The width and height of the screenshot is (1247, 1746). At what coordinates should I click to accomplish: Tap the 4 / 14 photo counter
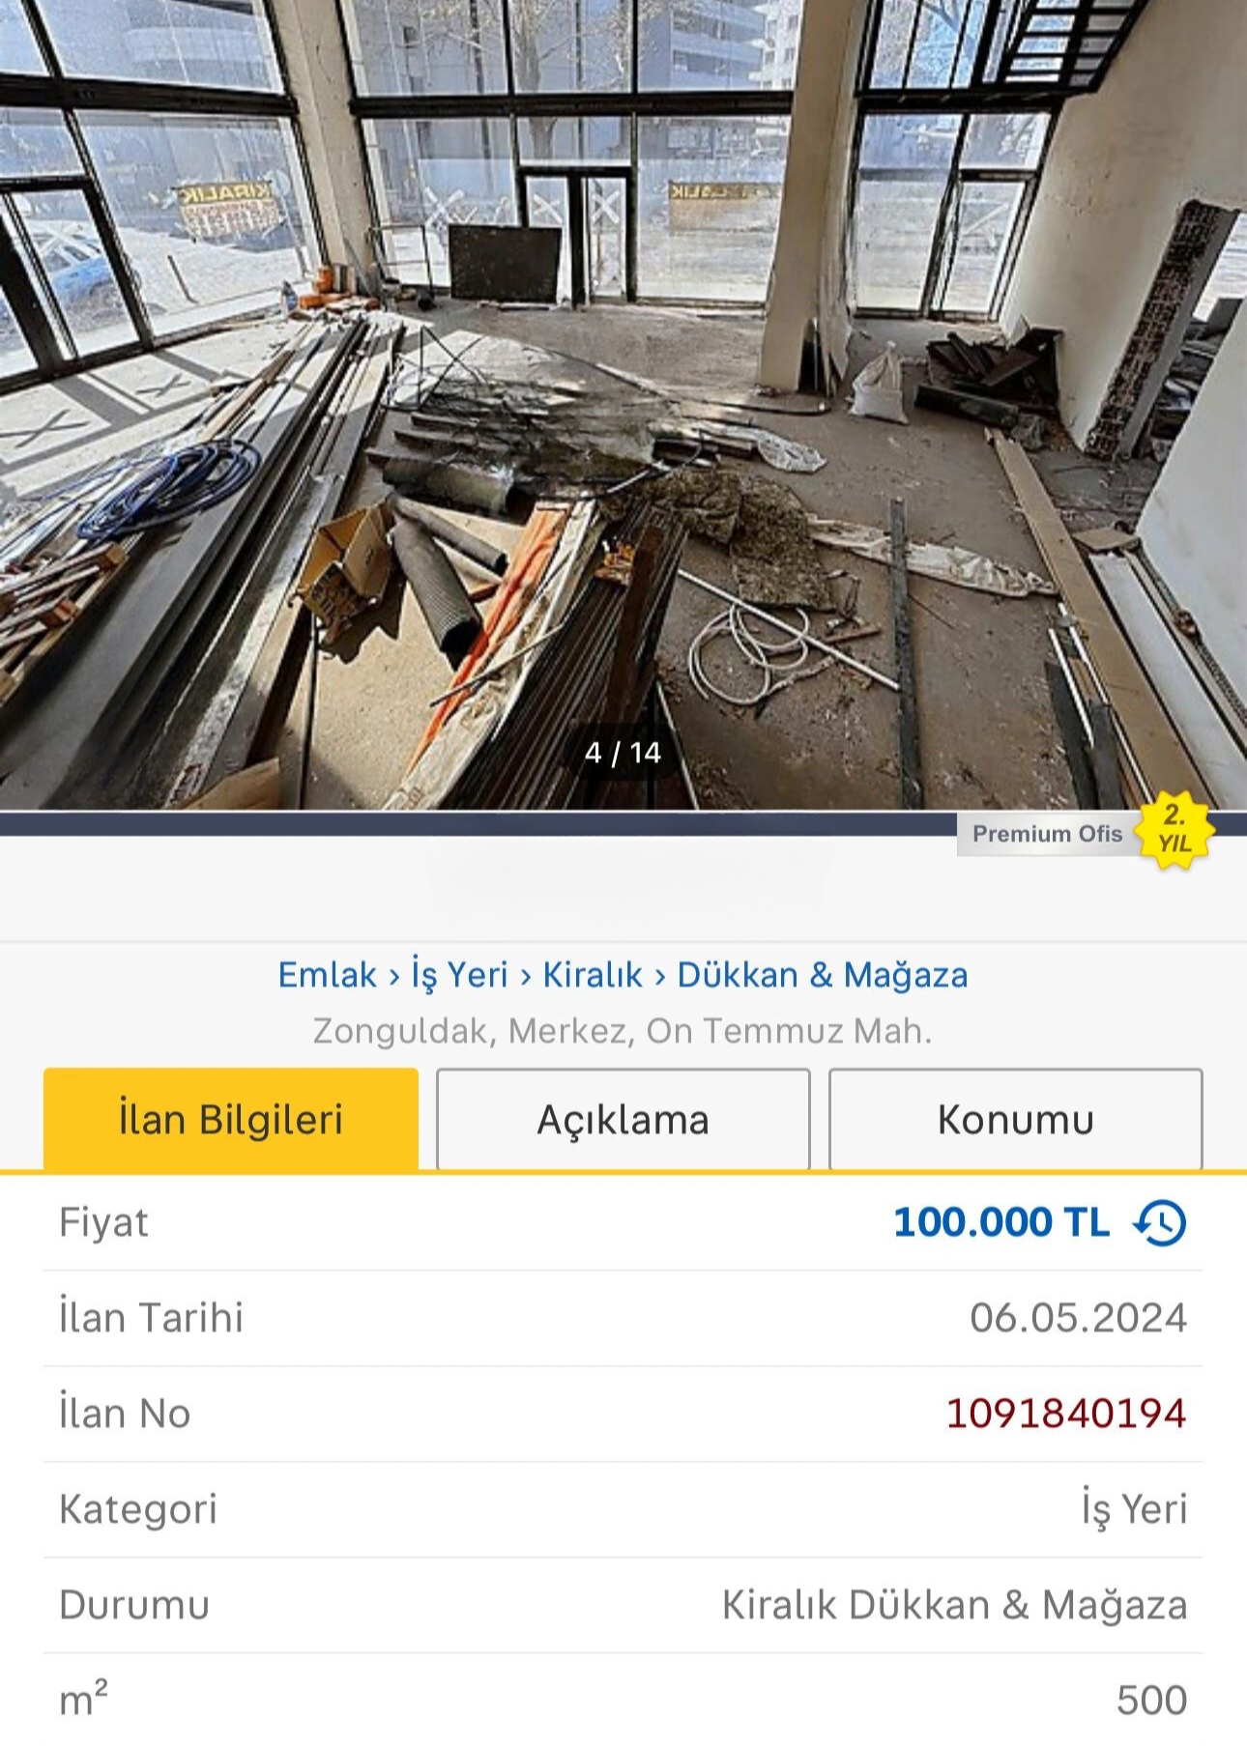click(x=623, y=753)
